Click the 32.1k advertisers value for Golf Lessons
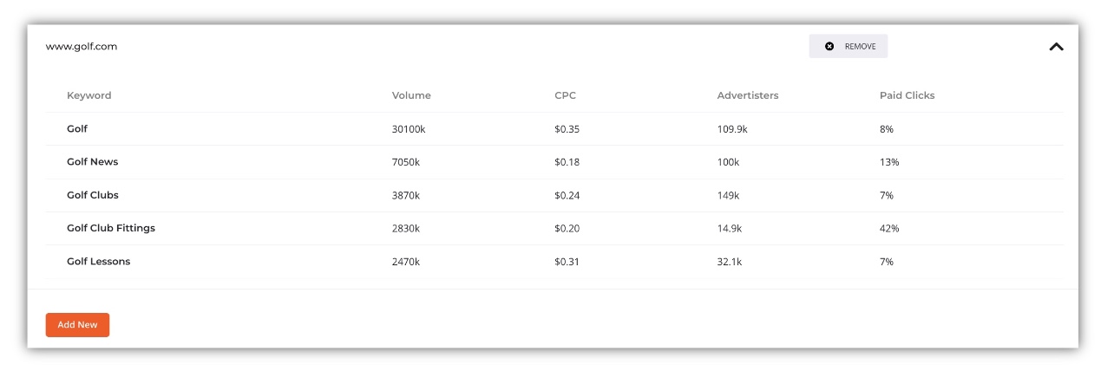The height and width of the screenshot is (371, 1114). [730, 261]
